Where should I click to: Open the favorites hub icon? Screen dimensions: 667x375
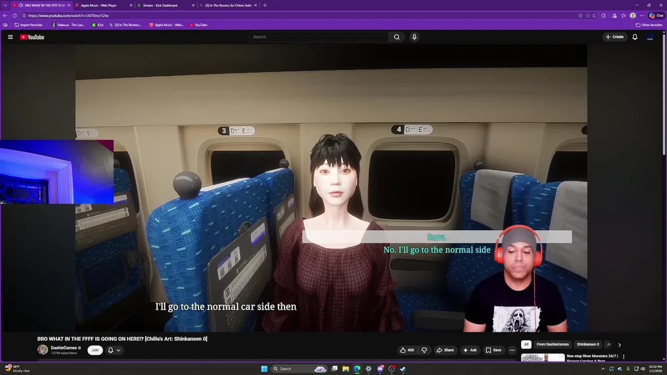pos(623,16)
